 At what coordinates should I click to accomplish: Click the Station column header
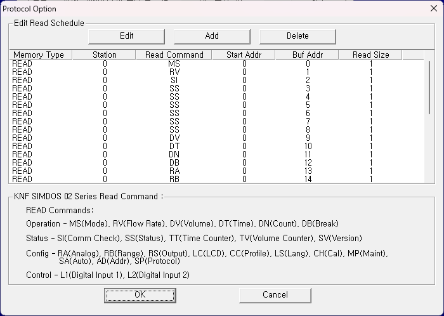point(104,55)
